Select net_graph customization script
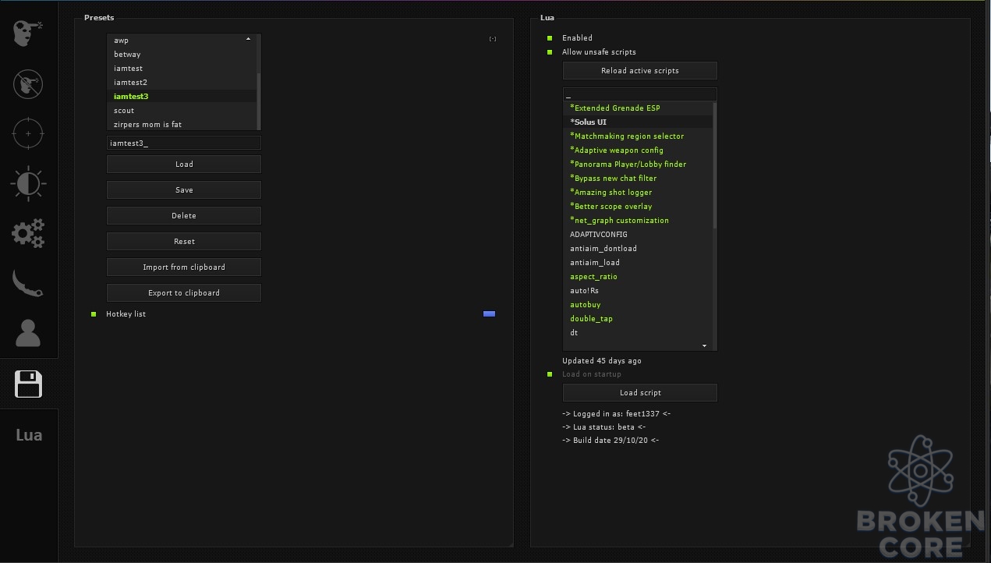Viewport: 991px width, 563px height. [x=637, y=221]
